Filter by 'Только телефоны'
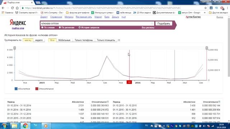 click(84, 40)
